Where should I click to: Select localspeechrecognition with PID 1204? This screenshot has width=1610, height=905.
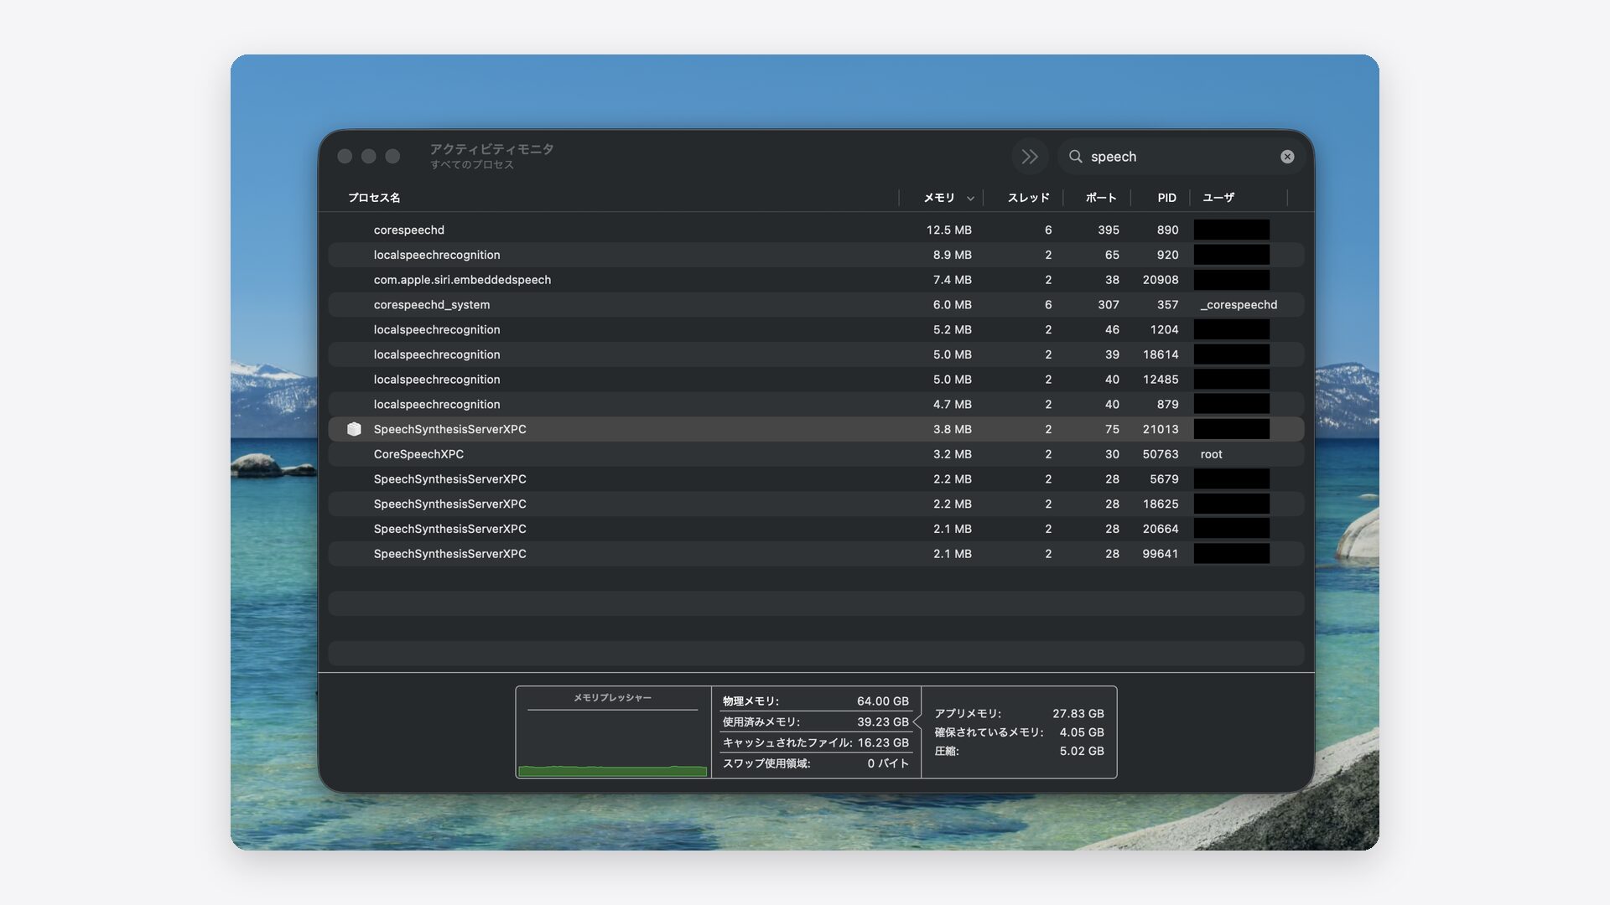click(x=816, y=329)
